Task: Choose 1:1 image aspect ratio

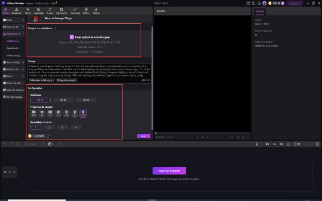Action: (58, 113)
